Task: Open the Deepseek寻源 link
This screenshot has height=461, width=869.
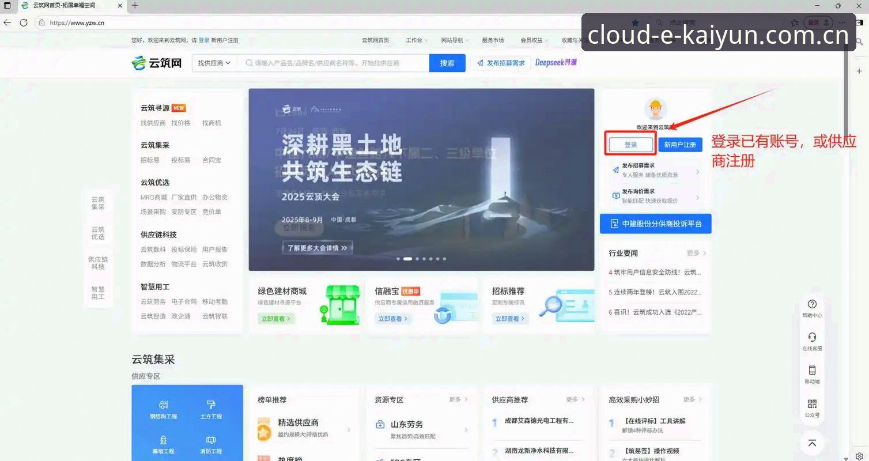Action: 556,62
